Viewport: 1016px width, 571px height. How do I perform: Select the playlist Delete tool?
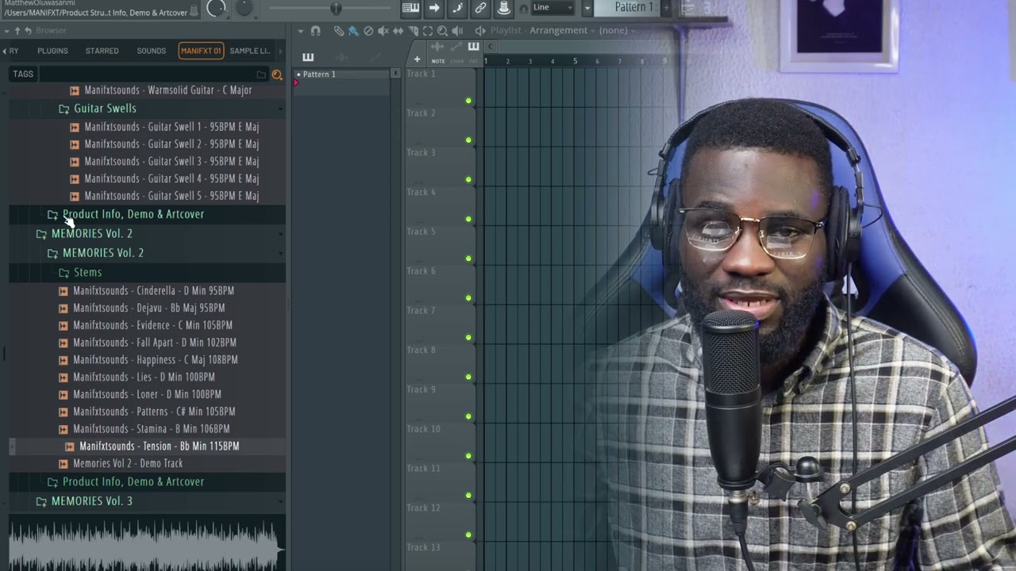368,31
